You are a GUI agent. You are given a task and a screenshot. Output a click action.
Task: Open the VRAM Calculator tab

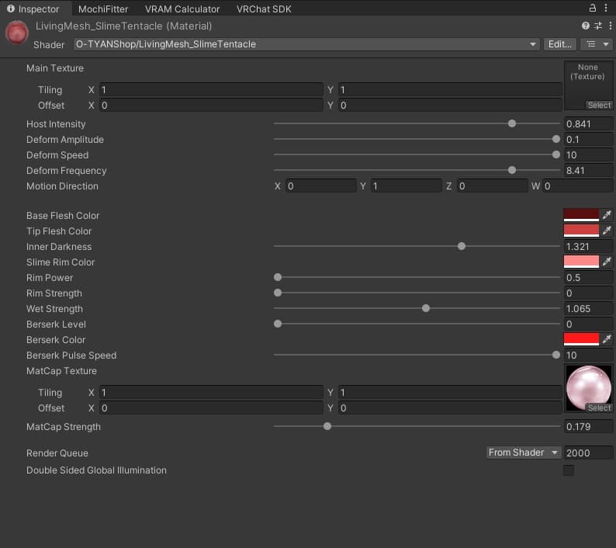pos(182,9)
